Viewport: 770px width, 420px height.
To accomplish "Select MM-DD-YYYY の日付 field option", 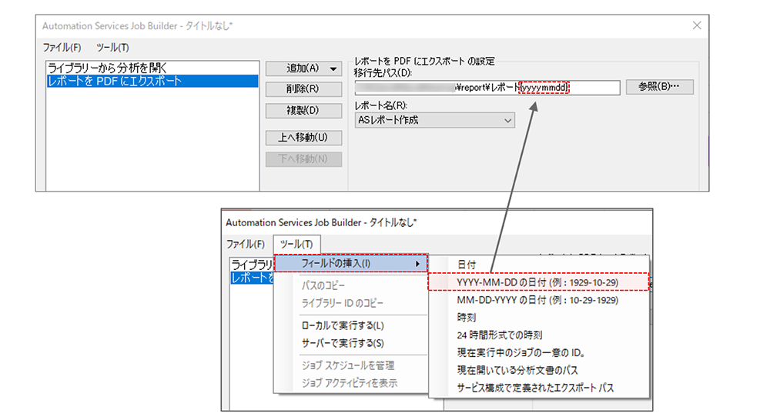I will [x=539, y=300].
